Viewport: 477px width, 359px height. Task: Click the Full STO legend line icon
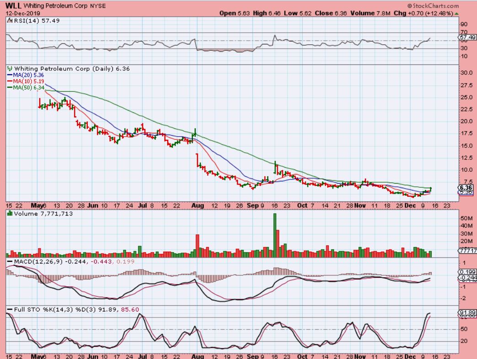10,310
